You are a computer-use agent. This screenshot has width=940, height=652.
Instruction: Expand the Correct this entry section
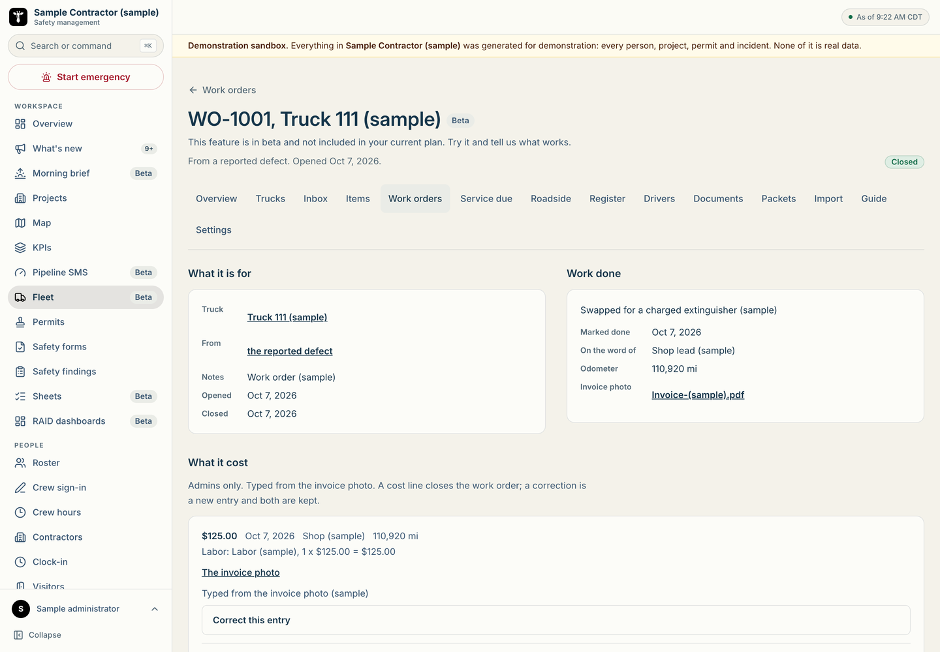coord(556,620)
